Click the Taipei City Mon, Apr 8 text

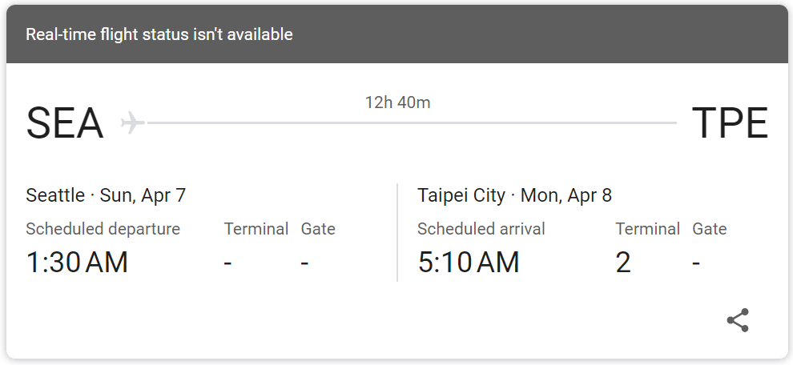click(x=514, y=195)
